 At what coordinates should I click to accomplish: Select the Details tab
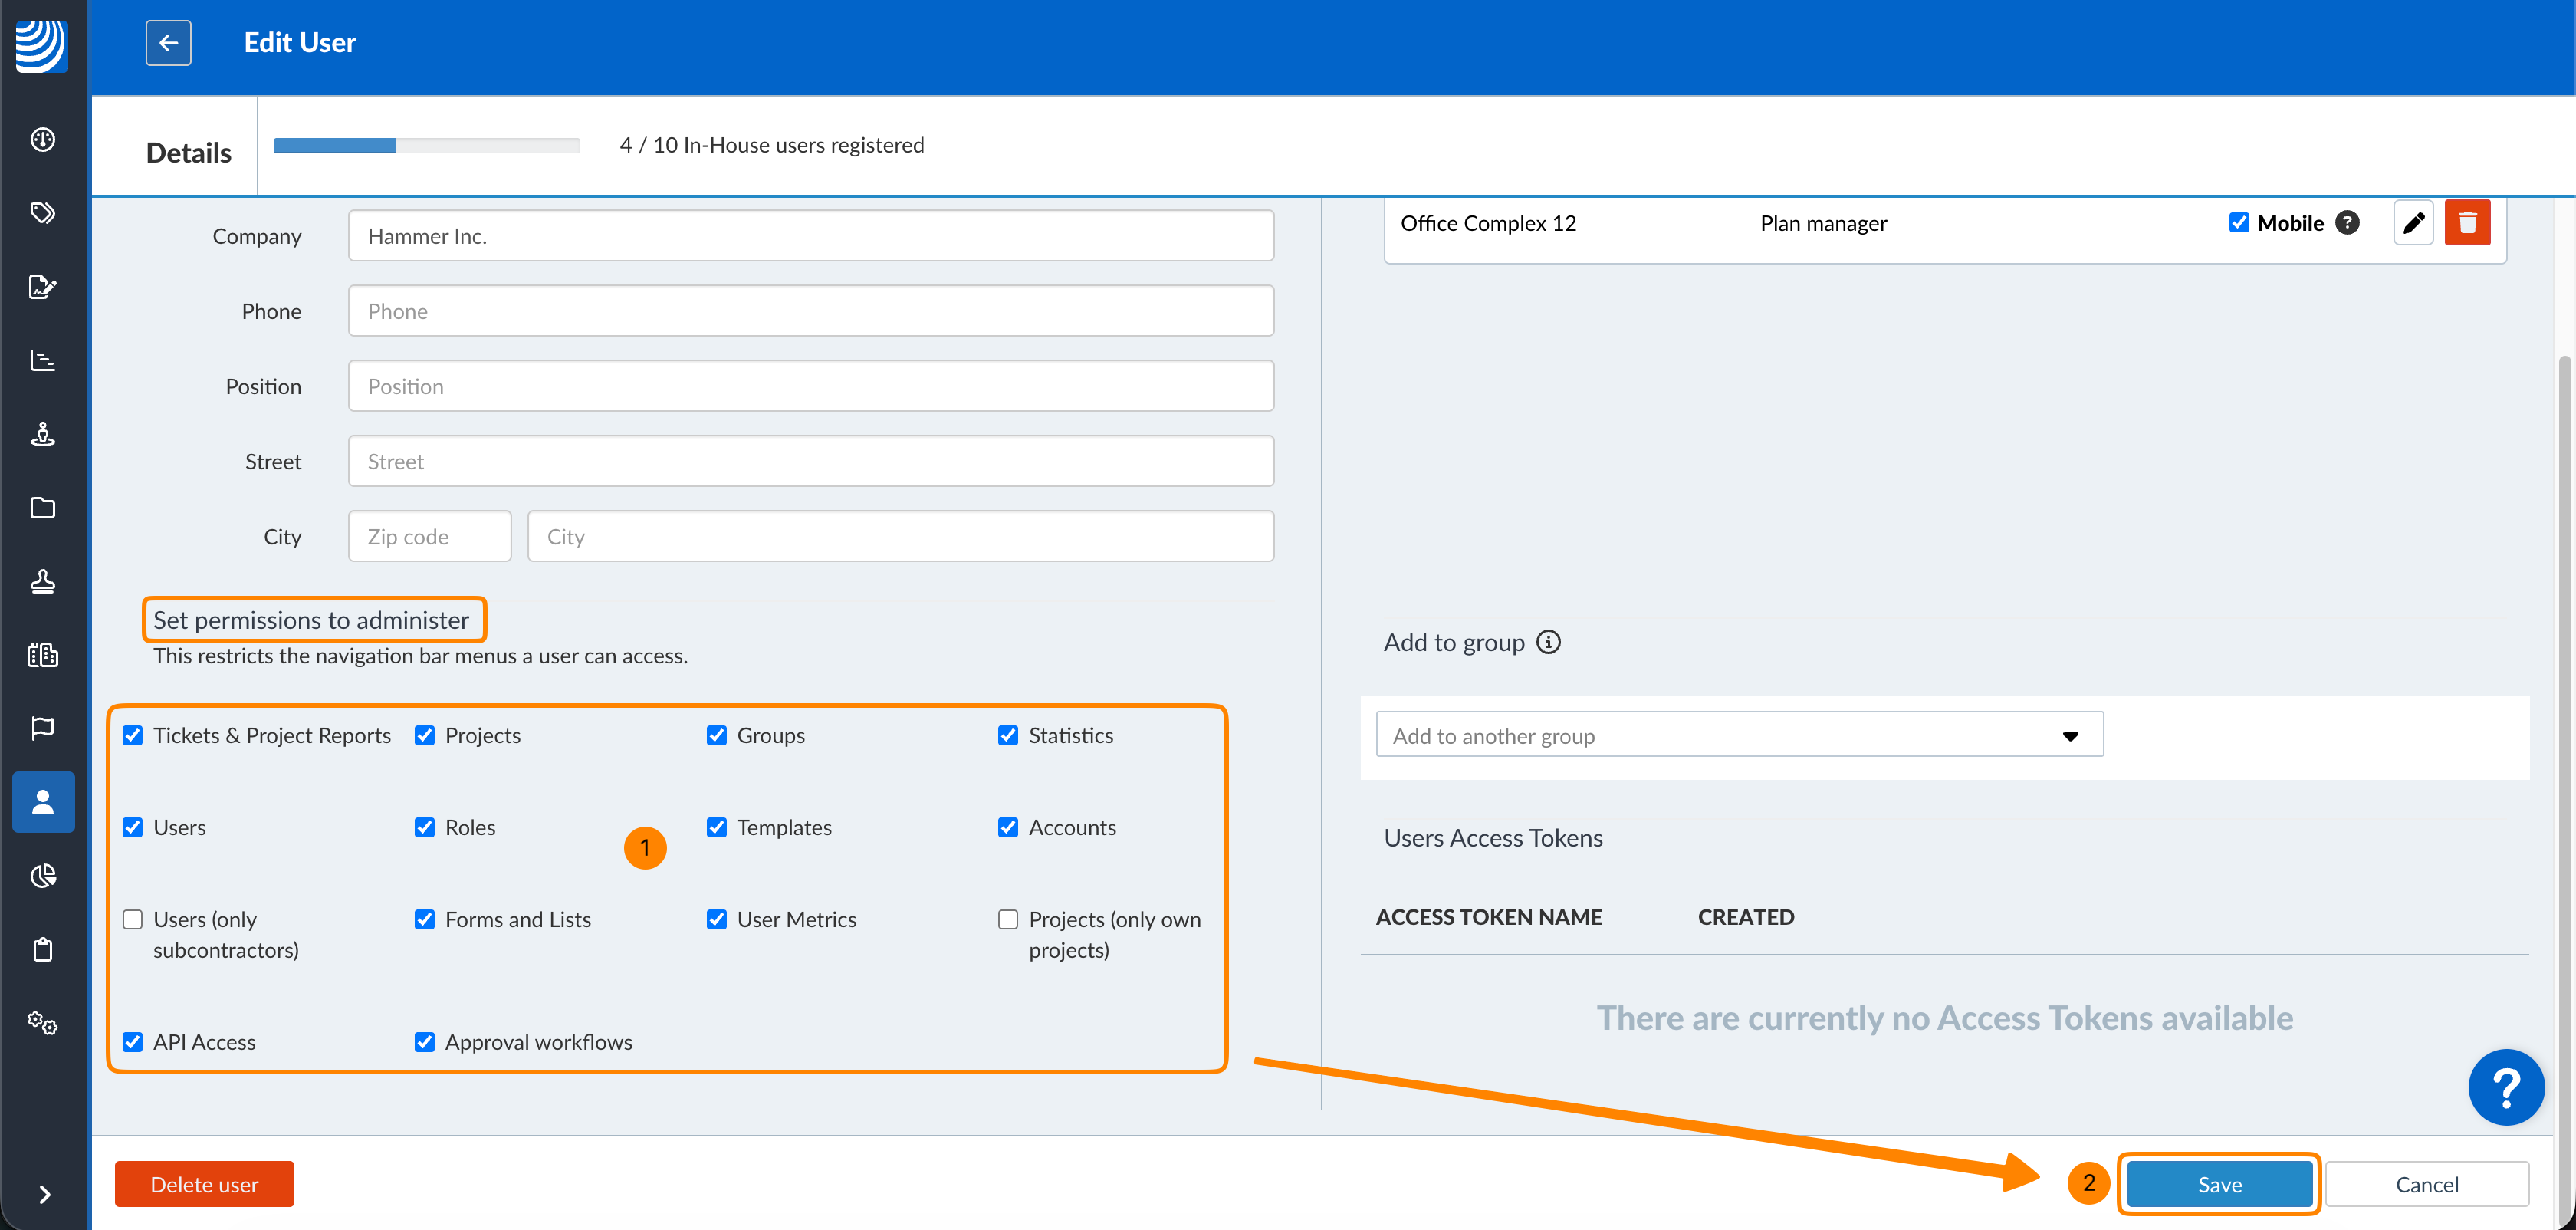pyautogui.click(x=188, y=153)
